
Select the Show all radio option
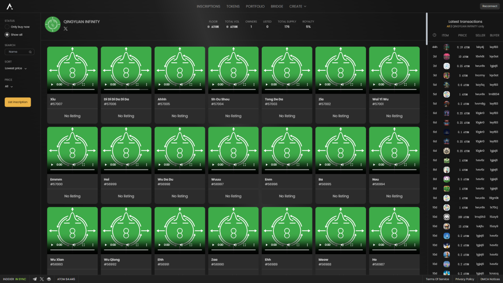pyautogui.click(x=7, y=34)
